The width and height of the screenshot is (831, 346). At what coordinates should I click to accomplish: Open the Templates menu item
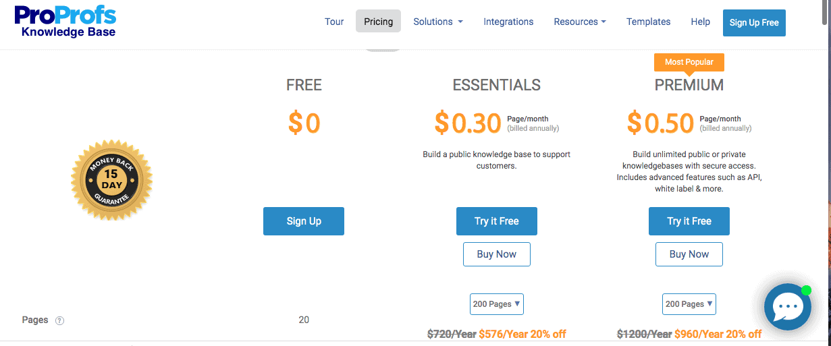pyautogui.click(x=648, y=22)
